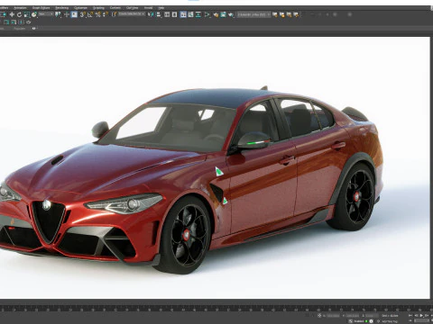Open the Arnold menu
Image resolution: width=433 pixels, height=324 pixels.
[x=148, y=8]
